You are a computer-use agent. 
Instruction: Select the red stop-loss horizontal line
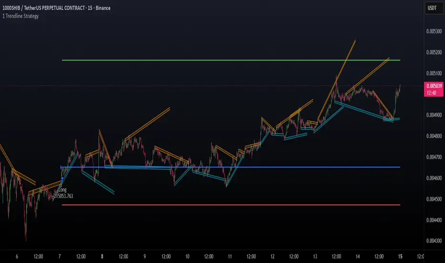pos(231,205)
